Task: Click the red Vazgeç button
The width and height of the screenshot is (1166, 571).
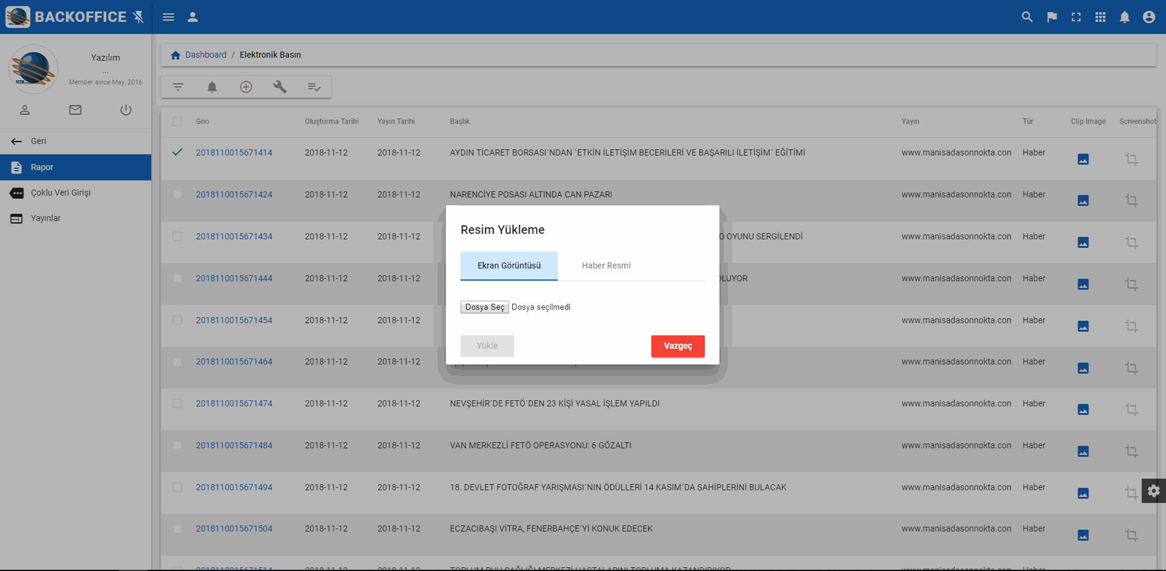Action: [677, 346]
